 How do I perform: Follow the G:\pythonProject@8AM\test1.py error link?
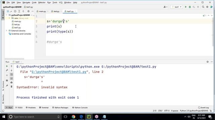click(x=59, y=72)
